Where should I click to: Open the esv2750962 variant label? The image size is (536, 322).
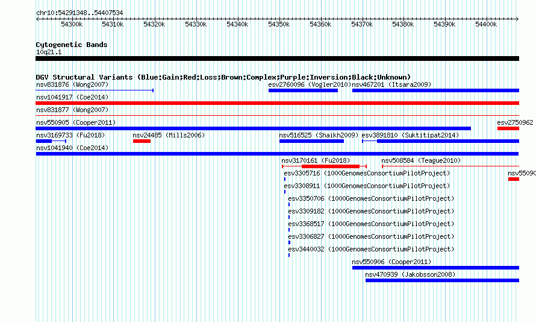tap(515, 122)
